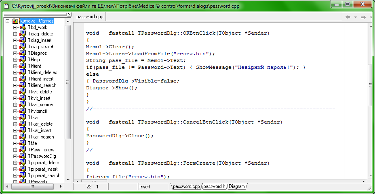The width and height of the screenshot is (375, 194).
Task: Open the Diagram bottom tab
Action: pyautogui.click(x=237, y=186)
